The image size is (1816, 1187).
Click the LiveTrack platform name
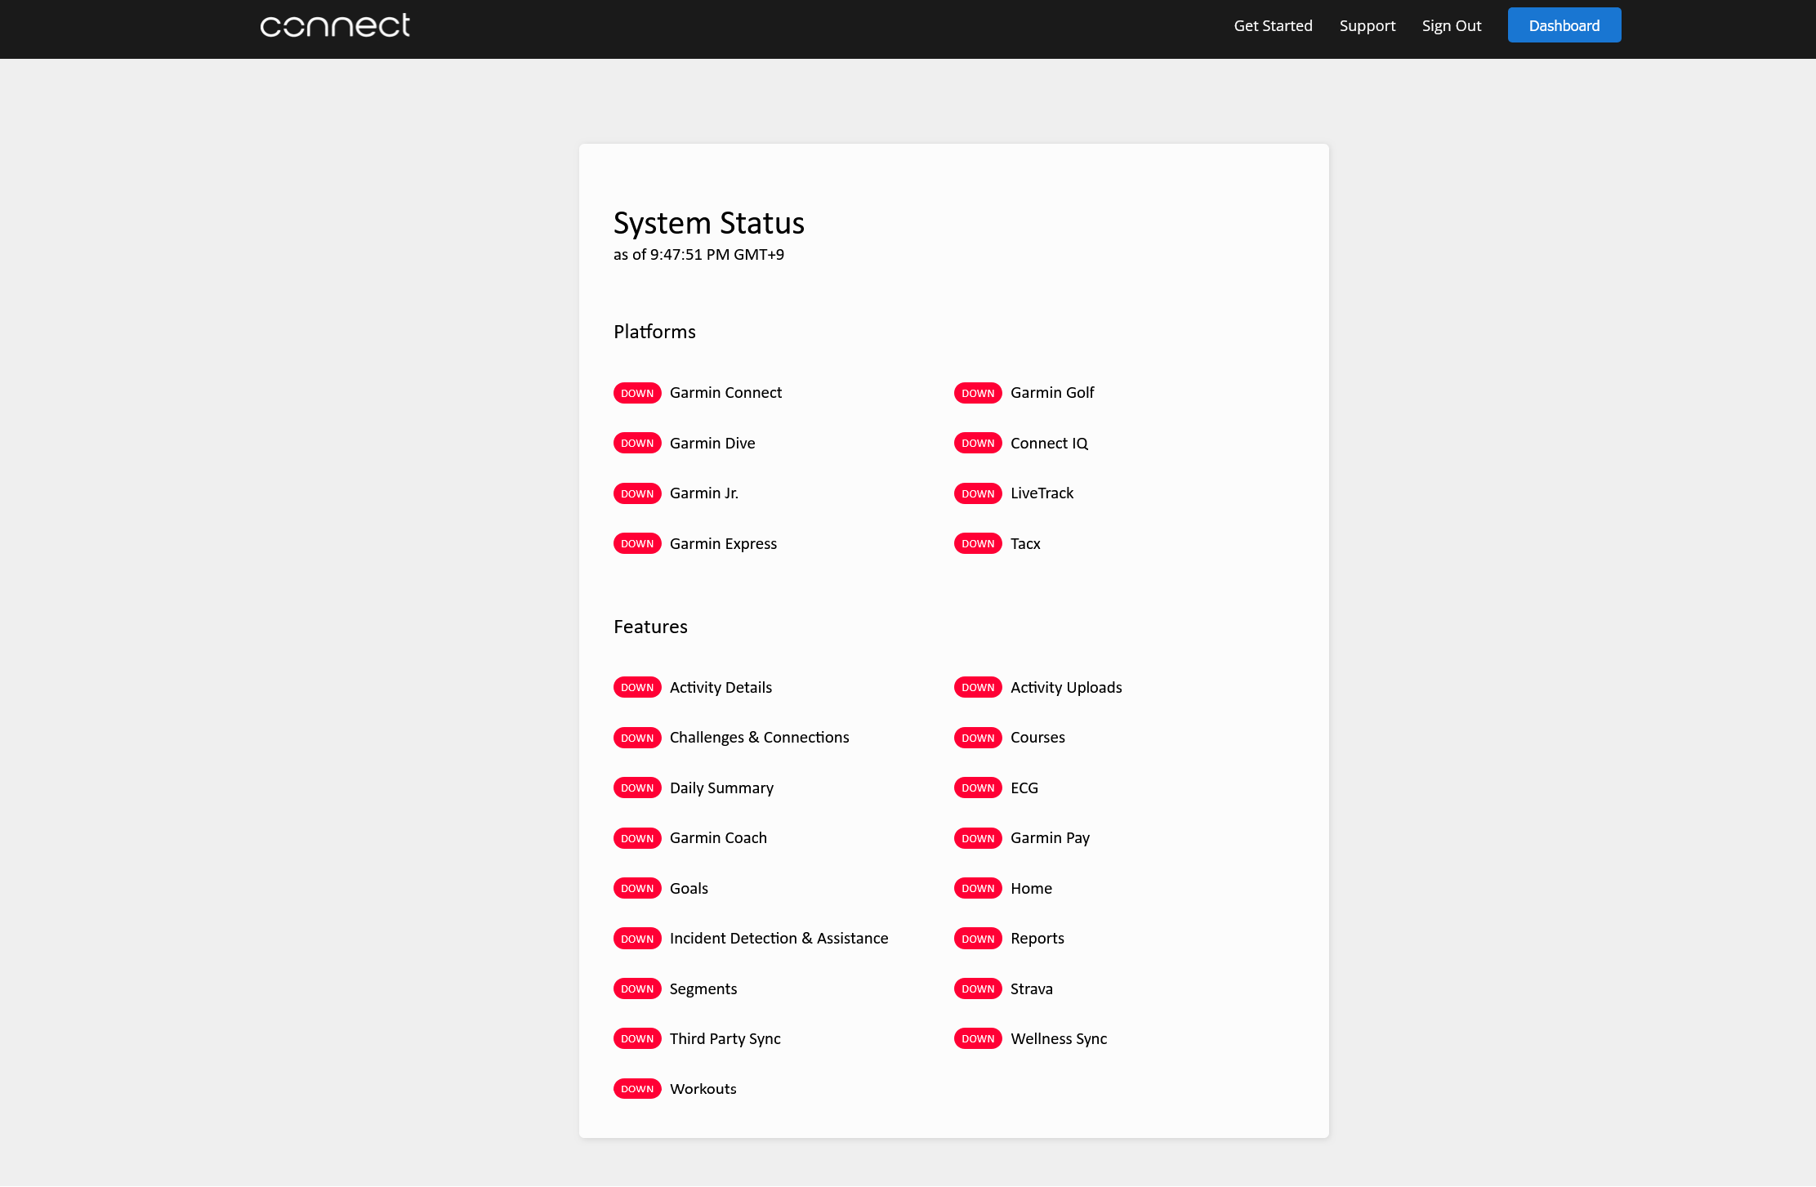pyautogui.click(x=1042, y=493)
